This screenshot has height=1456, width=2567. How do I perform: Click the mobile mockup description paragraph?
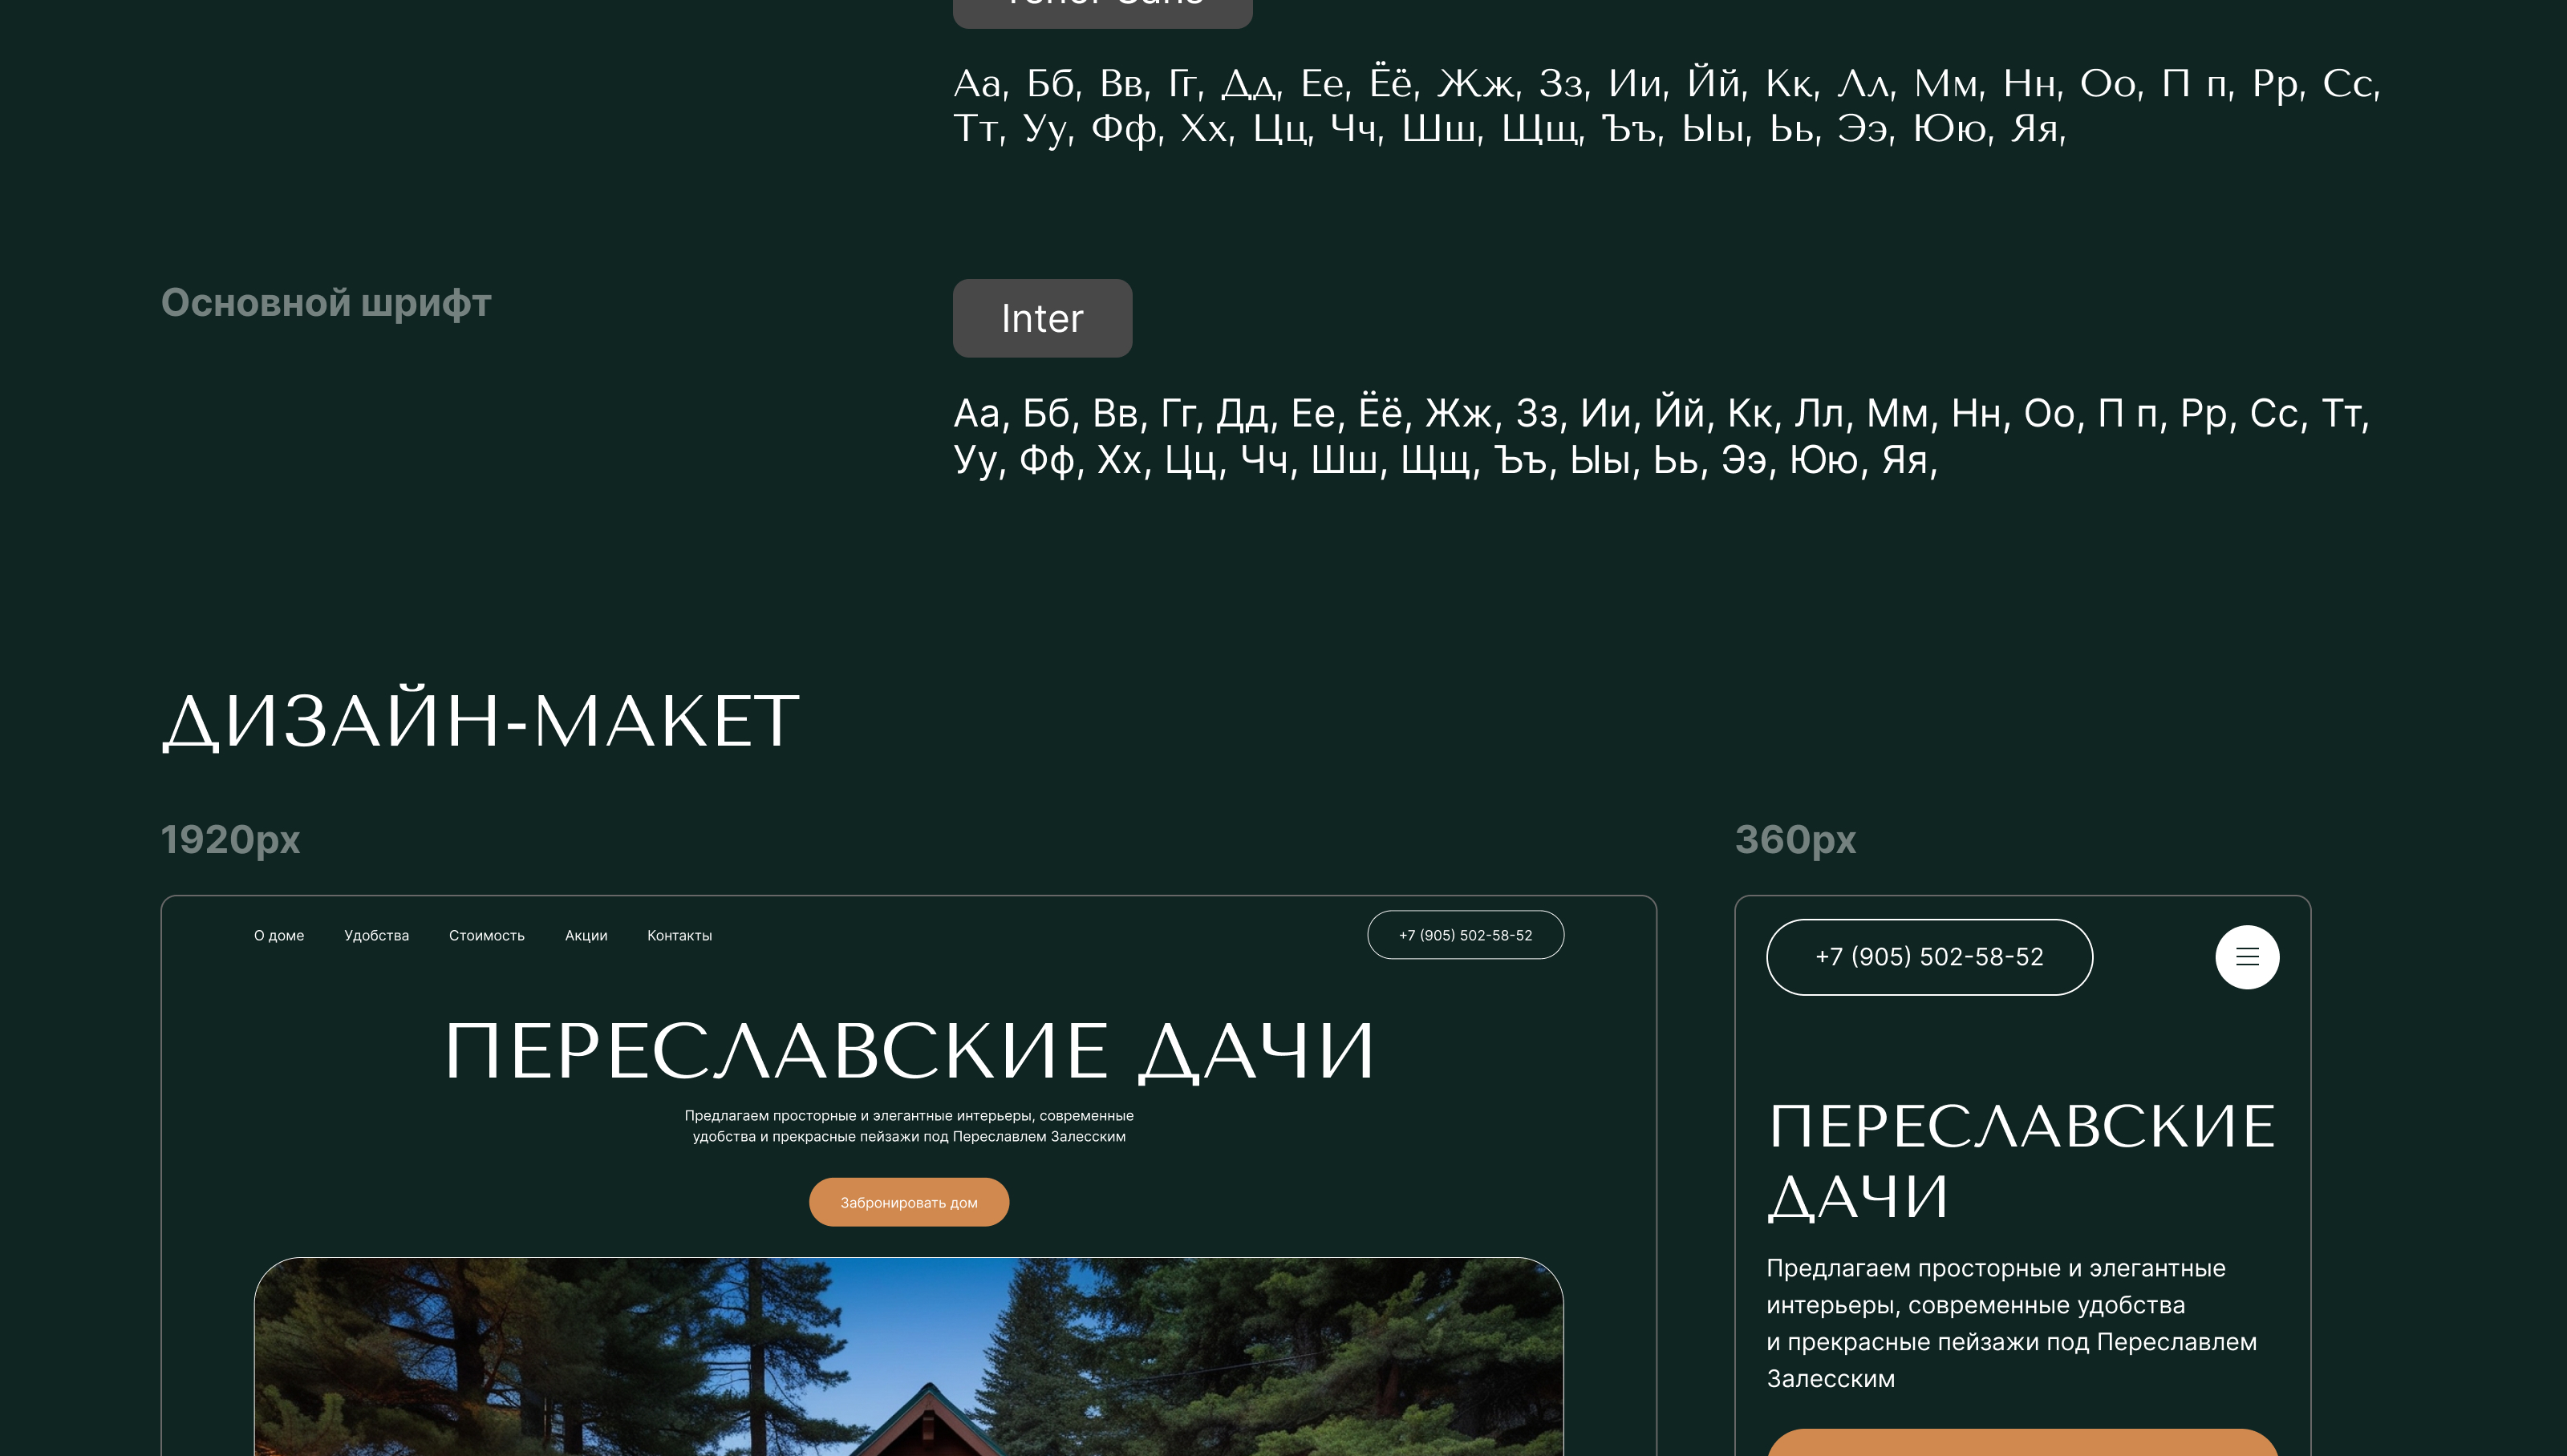(2011, 1323)
